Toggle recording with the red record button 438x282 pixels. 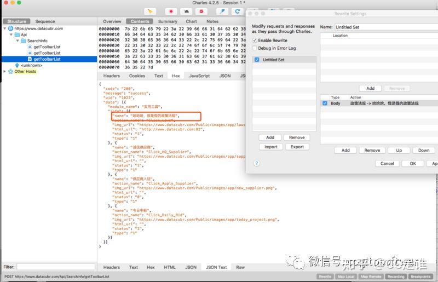point(171,11)
